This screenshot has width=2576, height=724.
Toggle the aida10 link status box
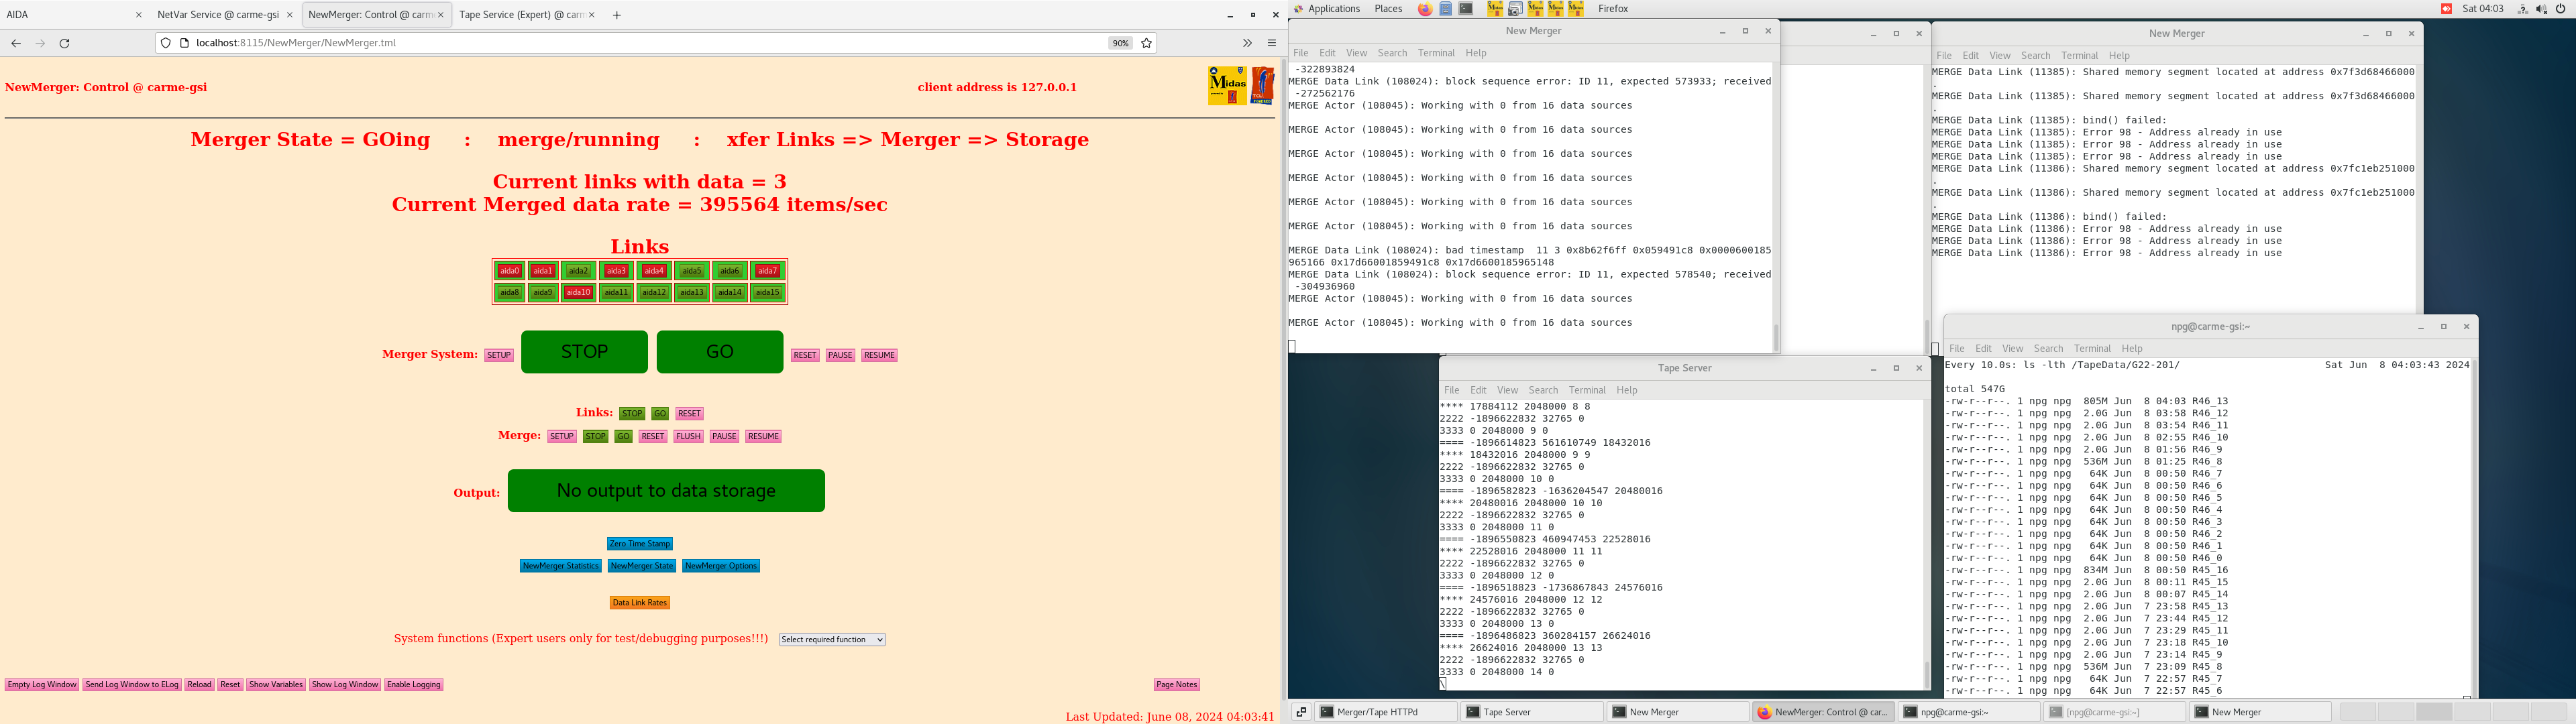pyautogui.click(x=578, y=293)
